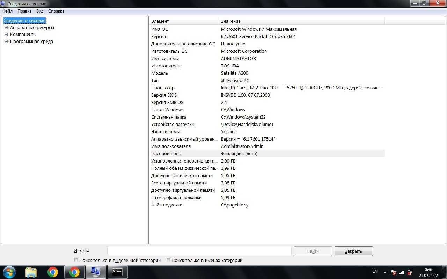Select the Изготовитель ОС row
The width and height of the screenshot is (447, 279).
267,51
